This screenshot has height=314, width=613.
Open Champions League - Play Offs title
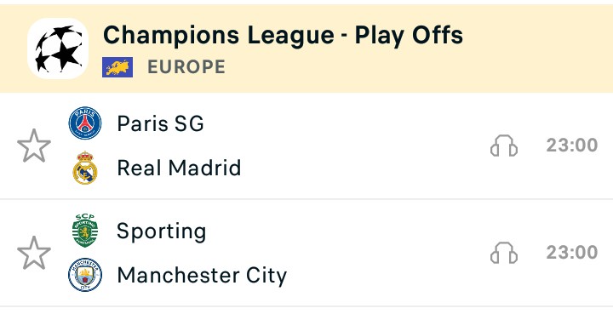(x=283, y=35)
